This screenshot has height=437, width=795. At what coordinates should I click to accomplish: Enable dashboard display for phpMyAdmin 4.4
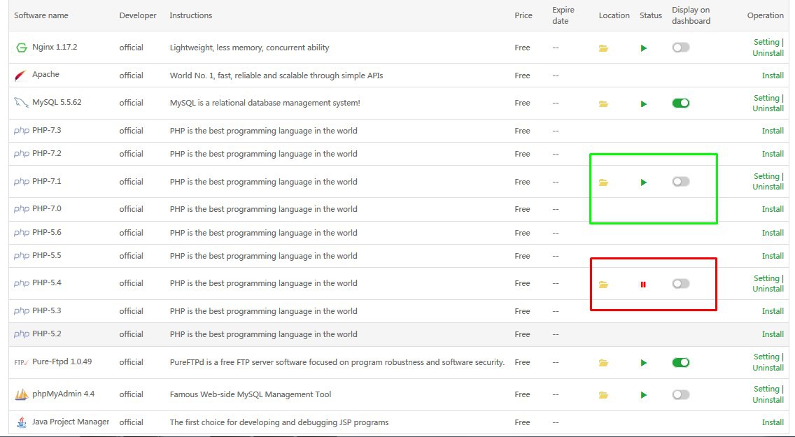pos(681,395)
